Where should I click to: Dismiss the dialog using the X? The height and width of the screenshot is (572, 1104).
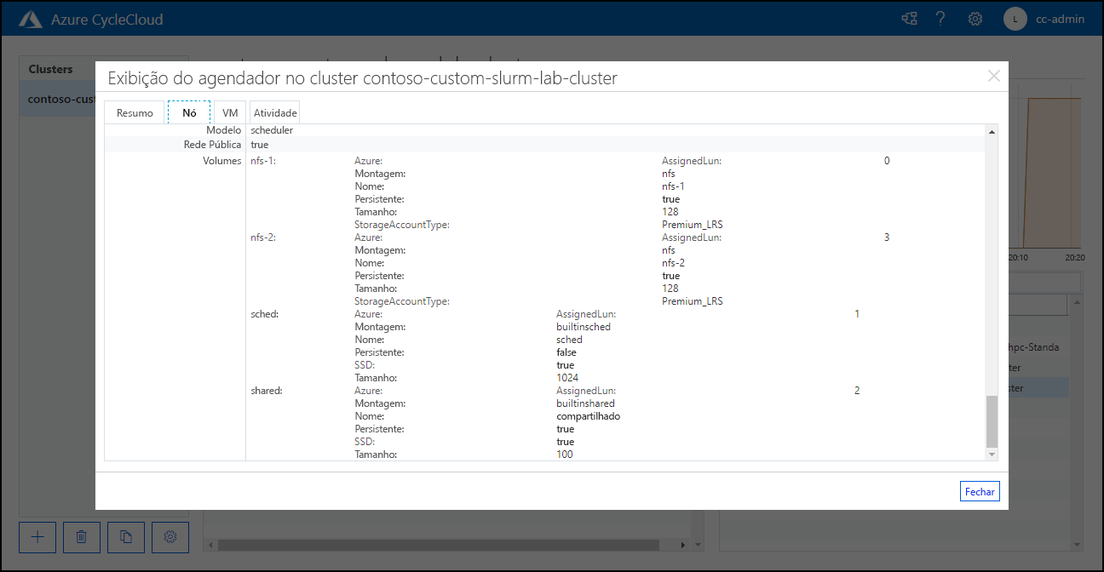(x=993, y=76)
